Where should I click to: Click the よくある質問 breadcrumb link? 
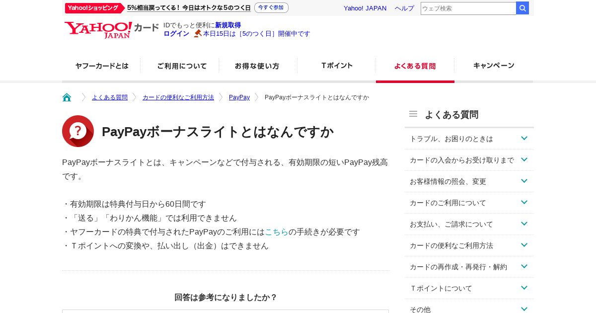point(110,97)
